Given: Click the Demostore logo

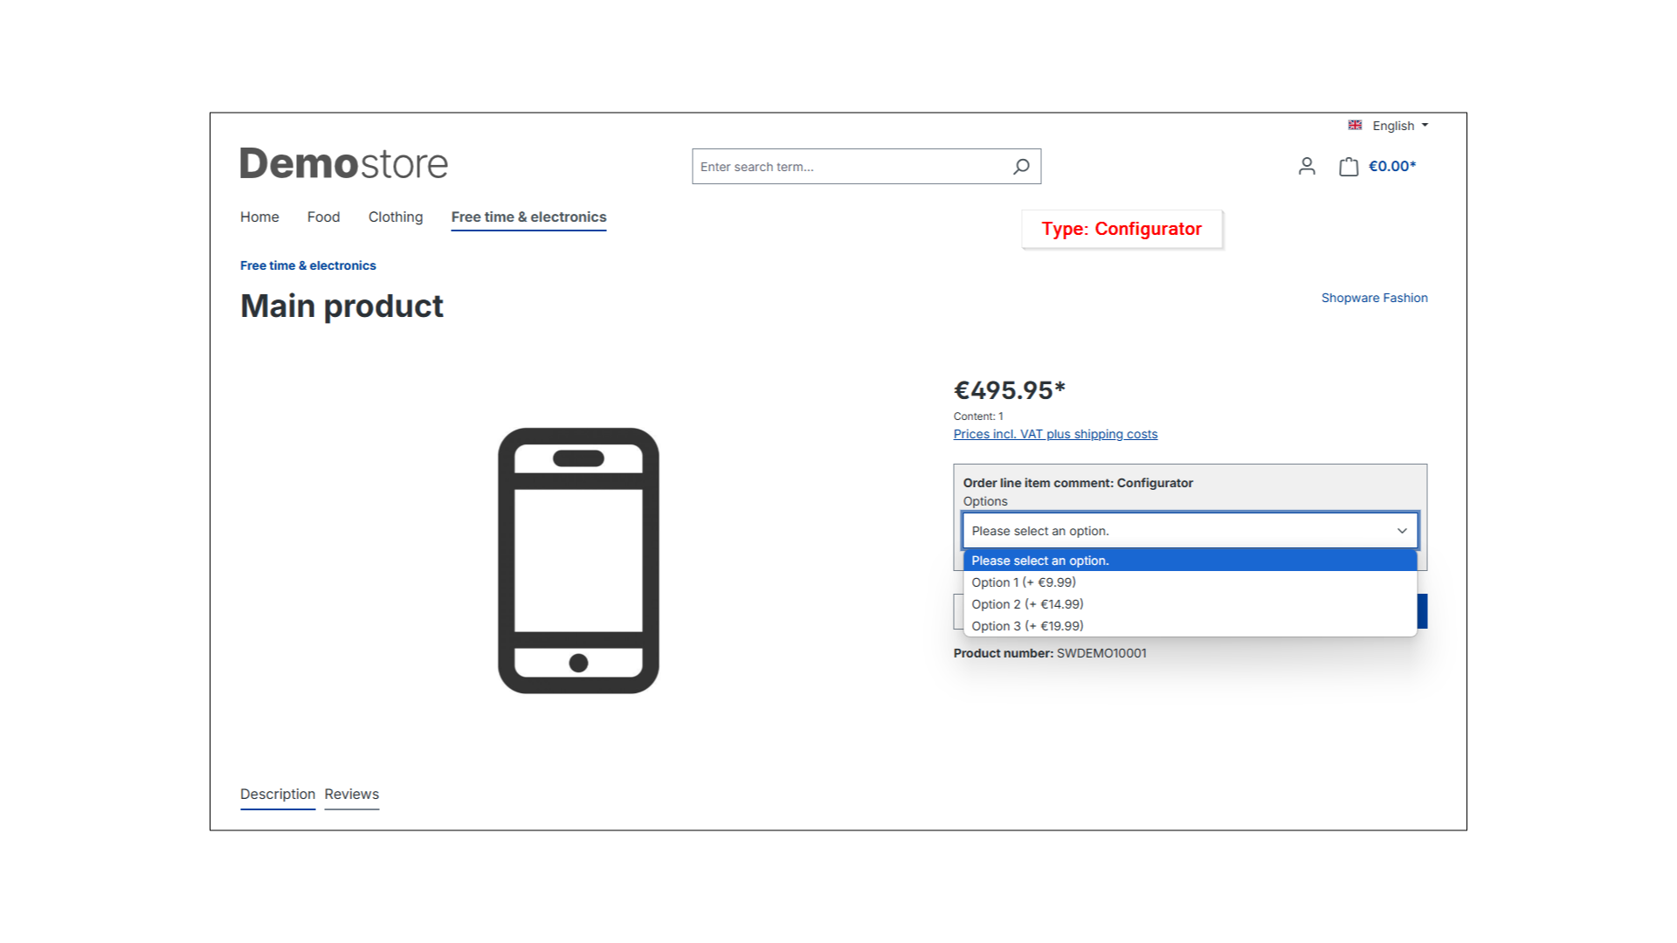Looking at the screenshot, I should tap(344, 164).
